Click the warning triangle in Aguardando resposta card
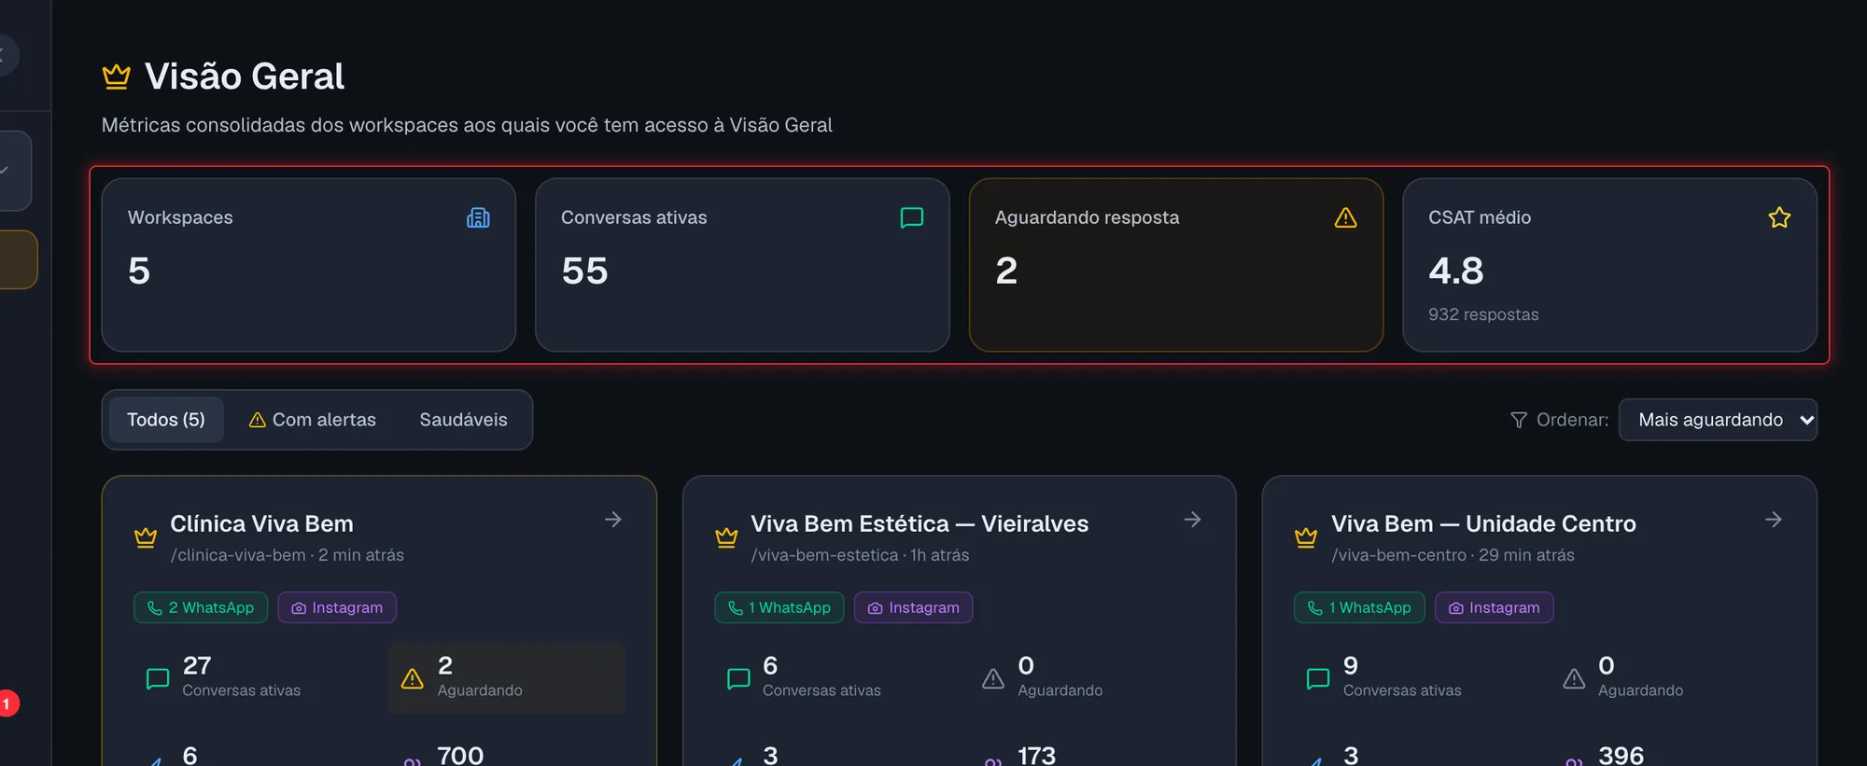This screenshot has width=1867, height=766. click(x=1345, y=217)
